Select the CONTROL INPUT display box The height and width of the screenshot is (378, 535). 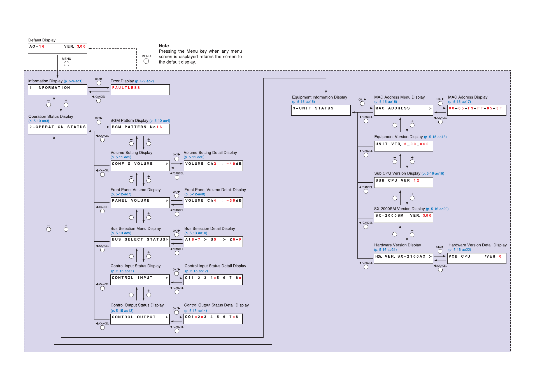click(x=140, y=280)
